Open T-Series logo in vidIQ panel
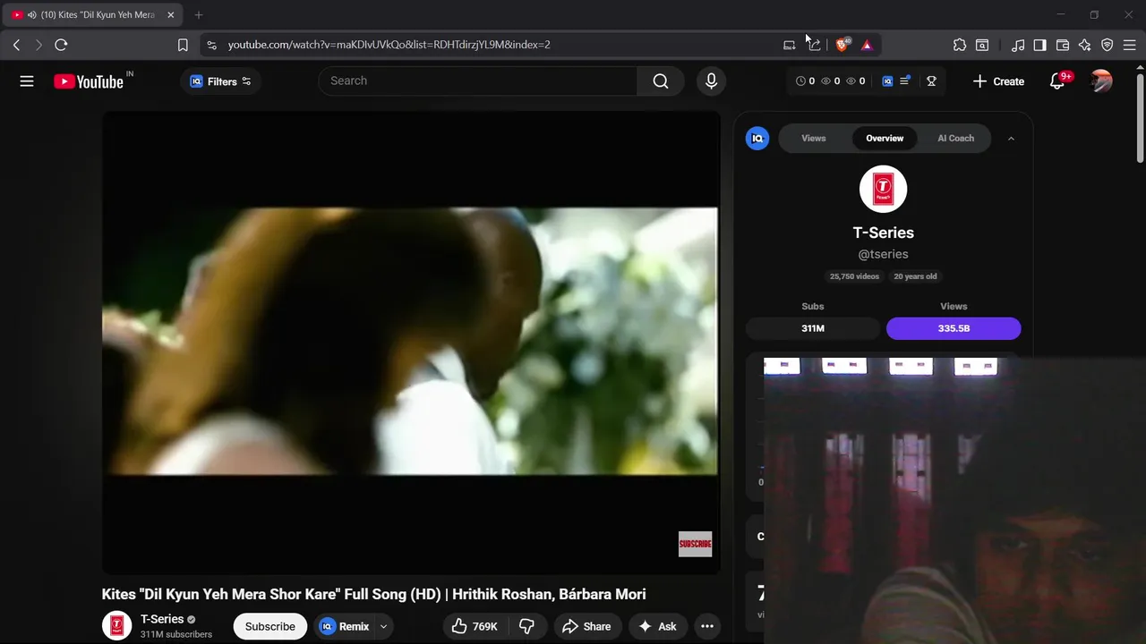The image size is (1146, 644). point(883,189)
